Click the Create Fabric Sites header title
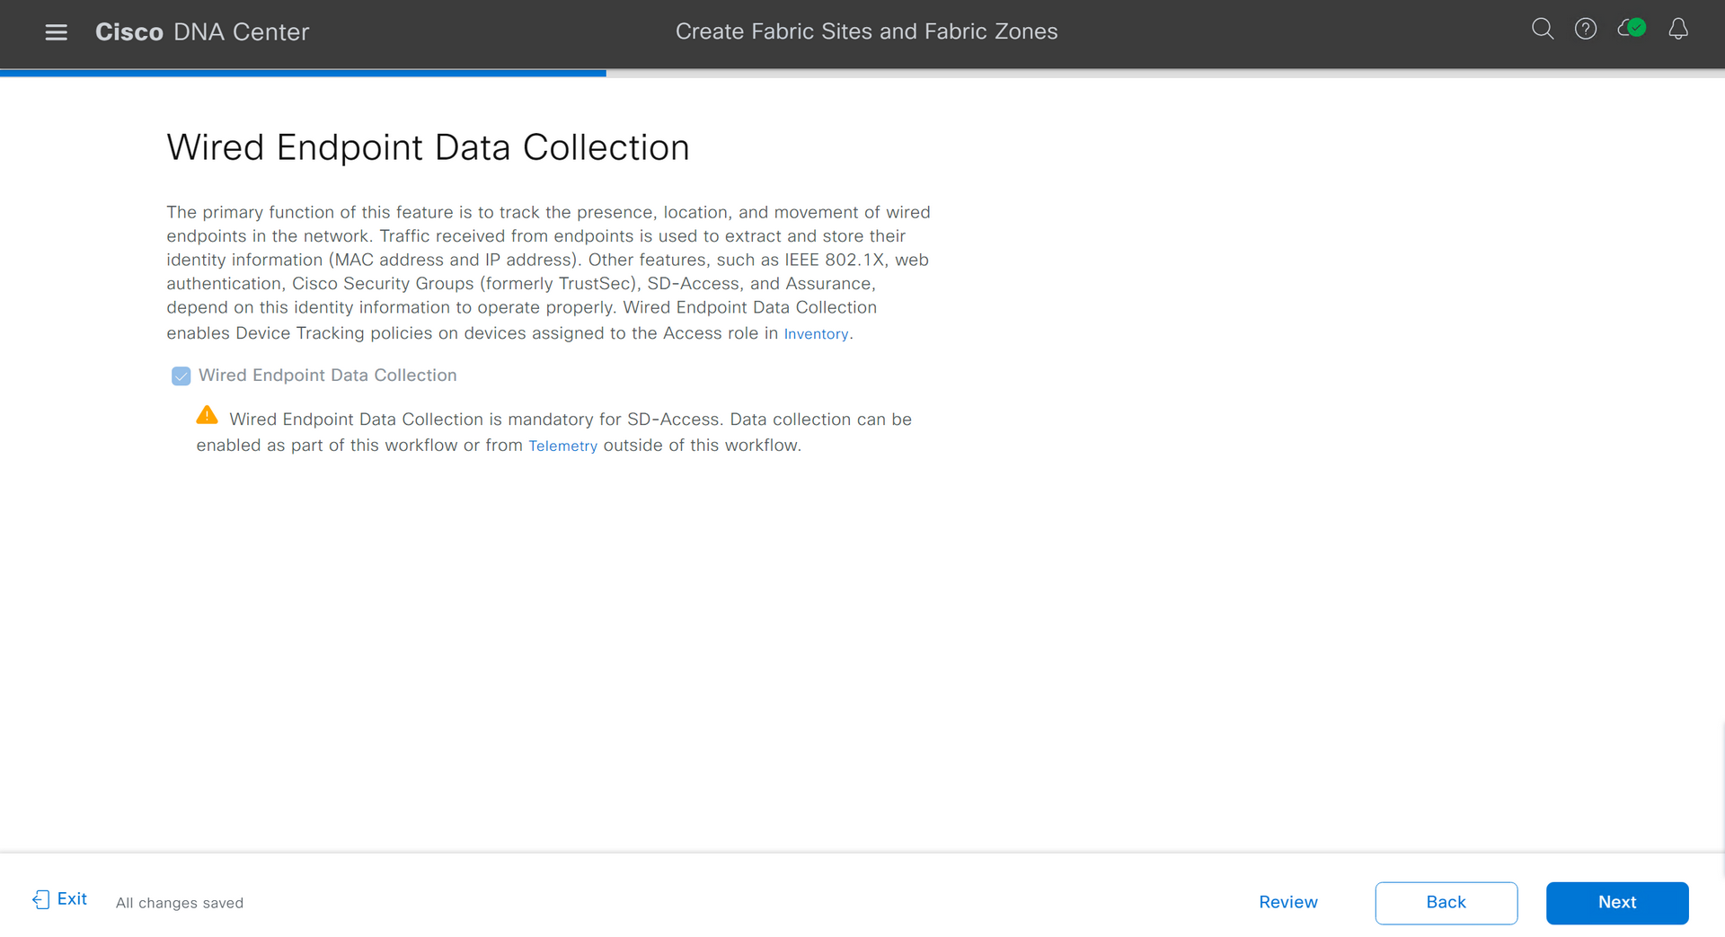This screenshot has width=1725, height=937. 866,31
